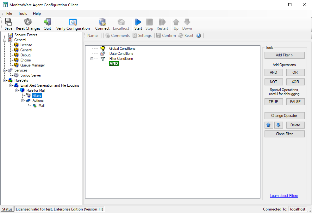Screen dimensions: 312x213
Task: Click the Service Events tree icon
Action: [x=10, y=35]
